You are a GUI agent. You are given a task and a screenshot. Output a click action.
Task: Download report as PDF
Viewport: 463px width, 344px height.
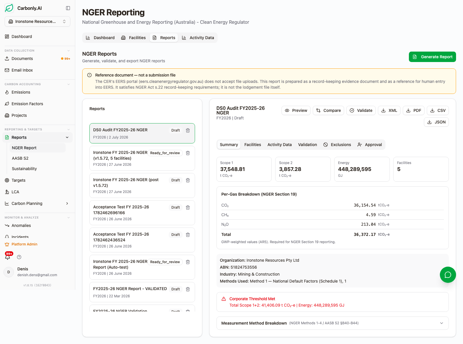(414, 110)
